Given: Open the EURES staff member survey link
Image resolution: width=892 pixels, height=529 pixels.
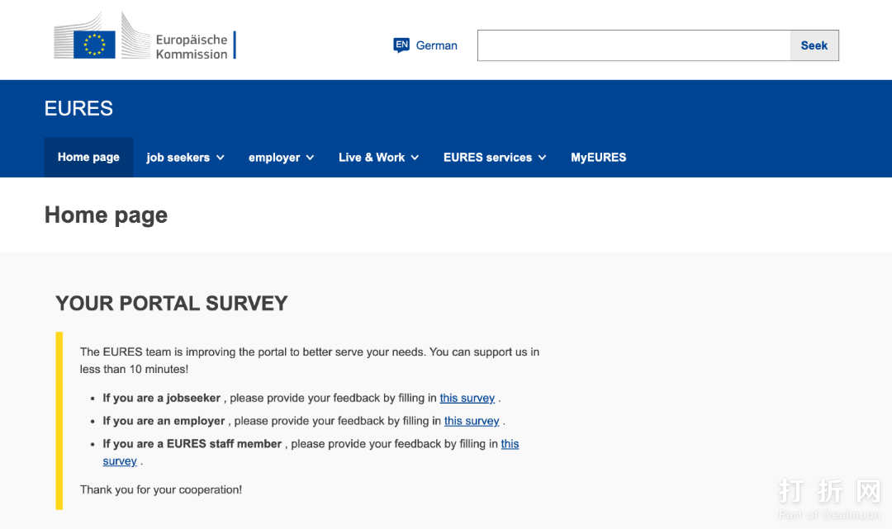Looking at the screenshot, I should coord(510,444).
